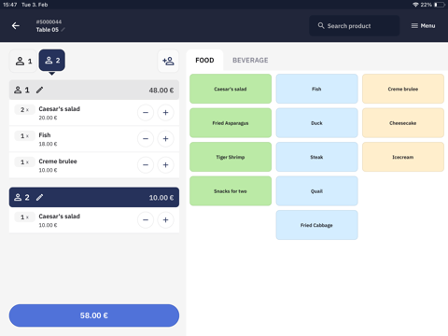The image size is (448, 336).
Task: Decrease Fish quantity in order
Action: point(146,139)
